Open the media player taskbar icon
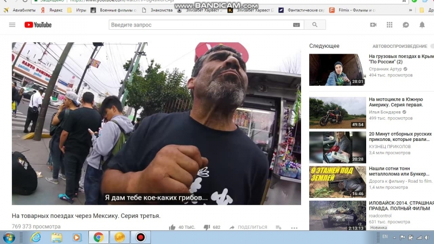The image size is (434, 244). 77,237
